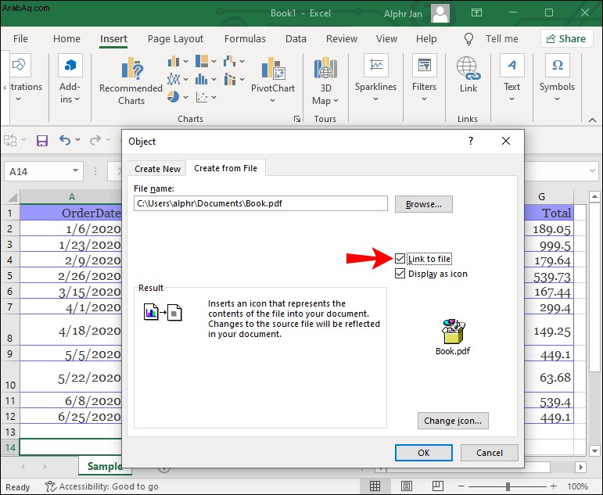
Task: Expand the Filters dropdown arrow
Action: (x=424, y=99)
